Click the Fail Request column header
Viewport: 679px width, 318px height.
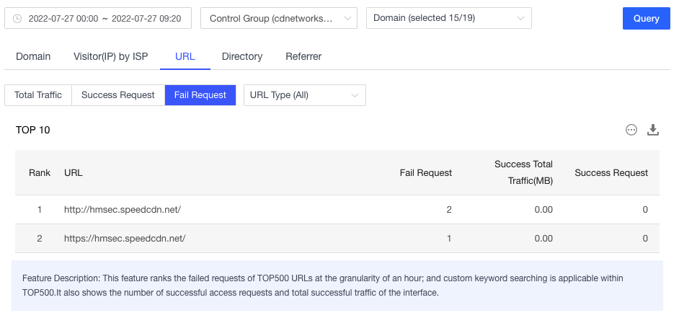point(425,173)
